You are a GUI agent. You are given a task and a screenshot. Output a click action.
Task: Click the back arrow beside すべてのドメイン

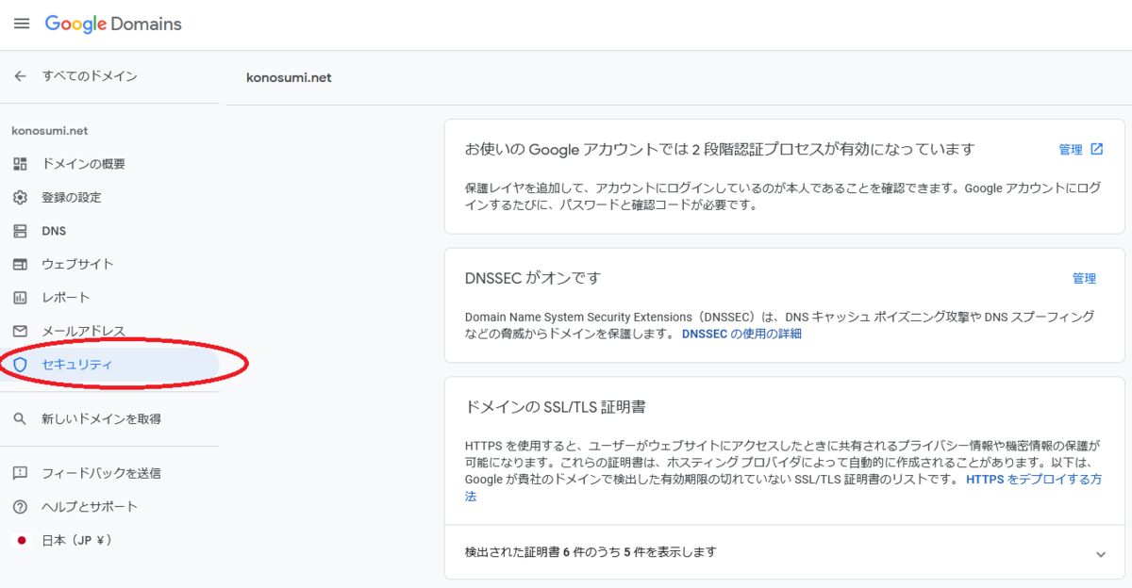tap(21, 76)
